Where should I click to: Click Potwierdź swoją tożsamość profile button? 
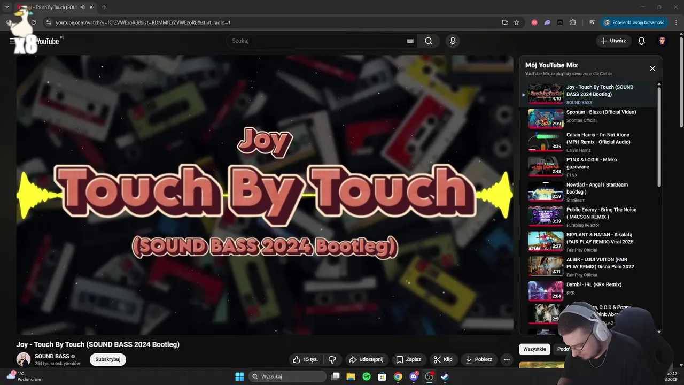pos(634,22)
